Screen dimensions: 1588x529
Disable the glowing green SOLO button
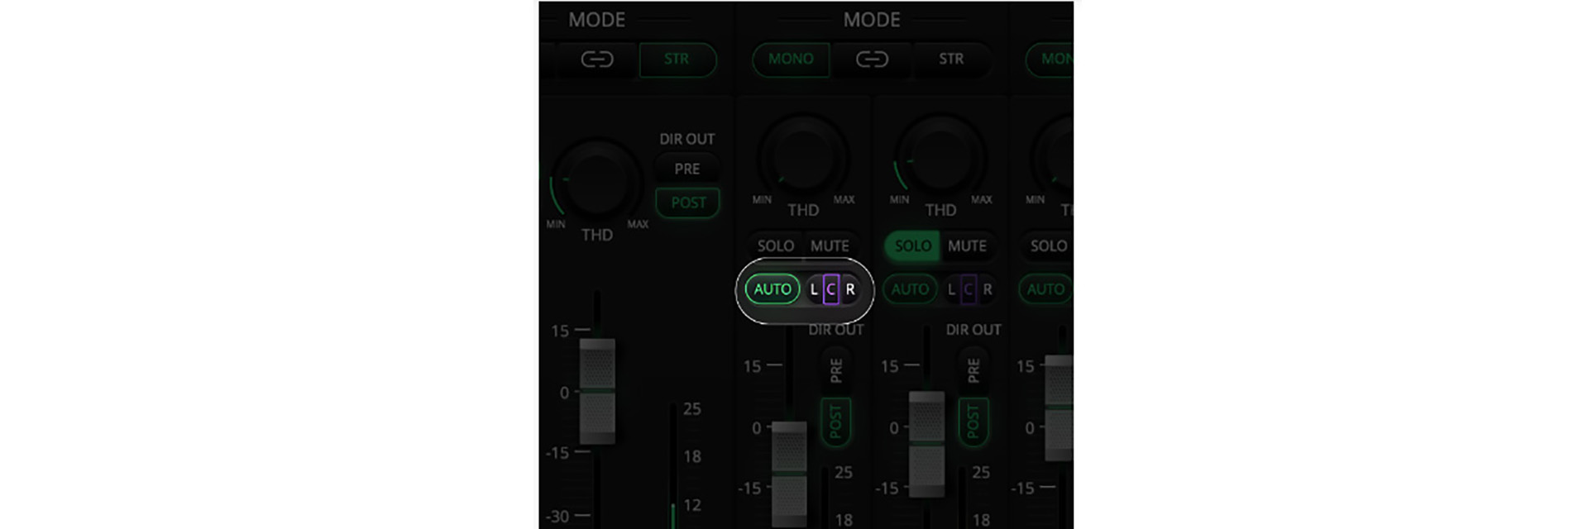pos(912,246)
